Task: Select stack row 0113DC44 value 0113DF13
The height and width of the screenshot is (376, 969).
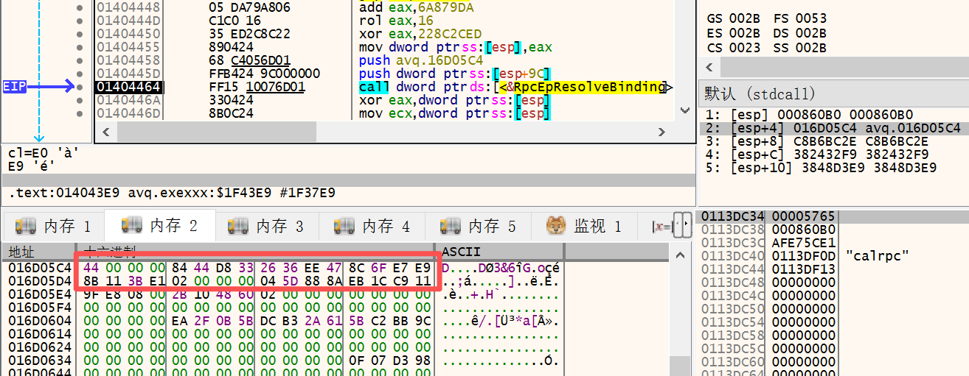Action: pyautogui.click(x=833, y=269)
